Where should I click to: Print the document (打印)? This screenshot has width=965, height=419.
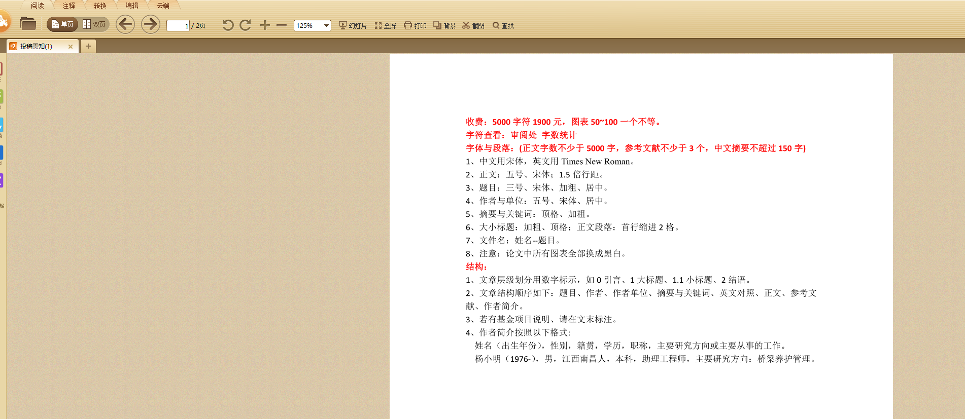point(415,26)
